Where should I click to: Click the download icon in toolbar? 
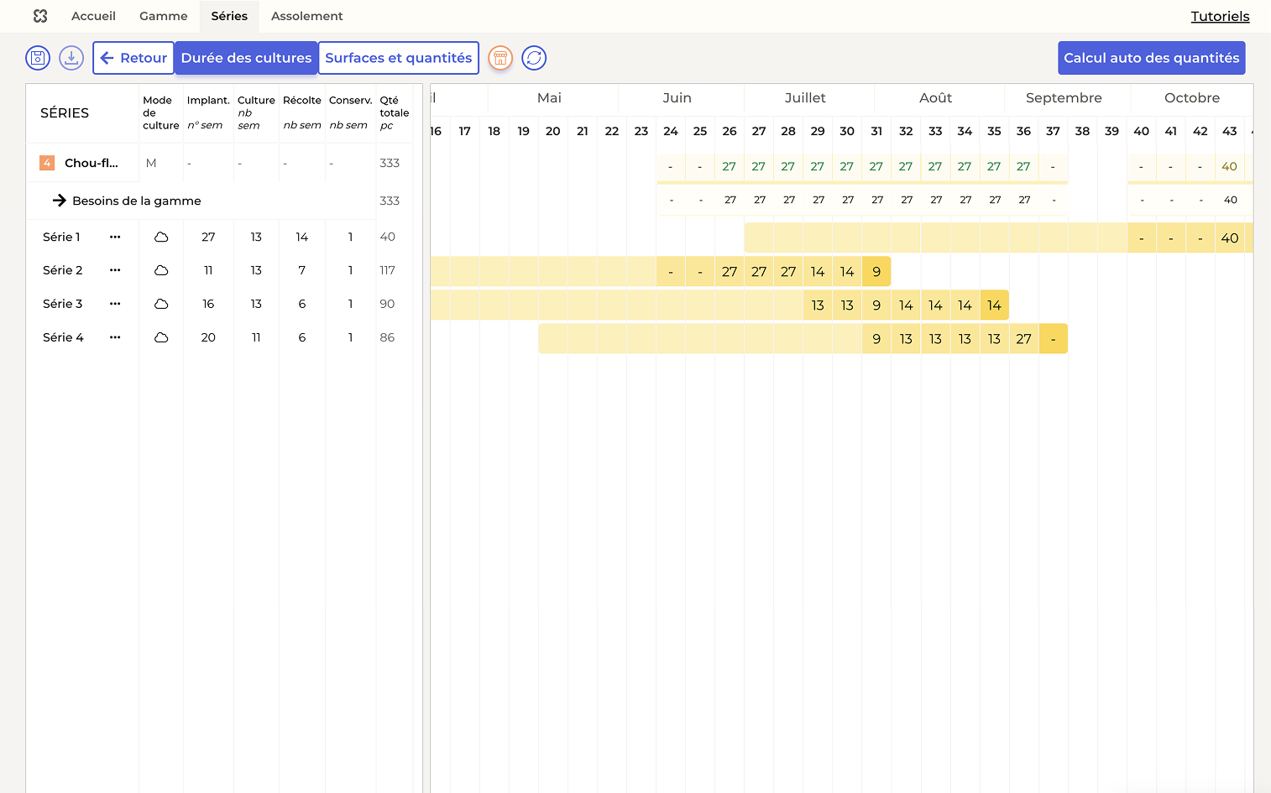[71, 58]
